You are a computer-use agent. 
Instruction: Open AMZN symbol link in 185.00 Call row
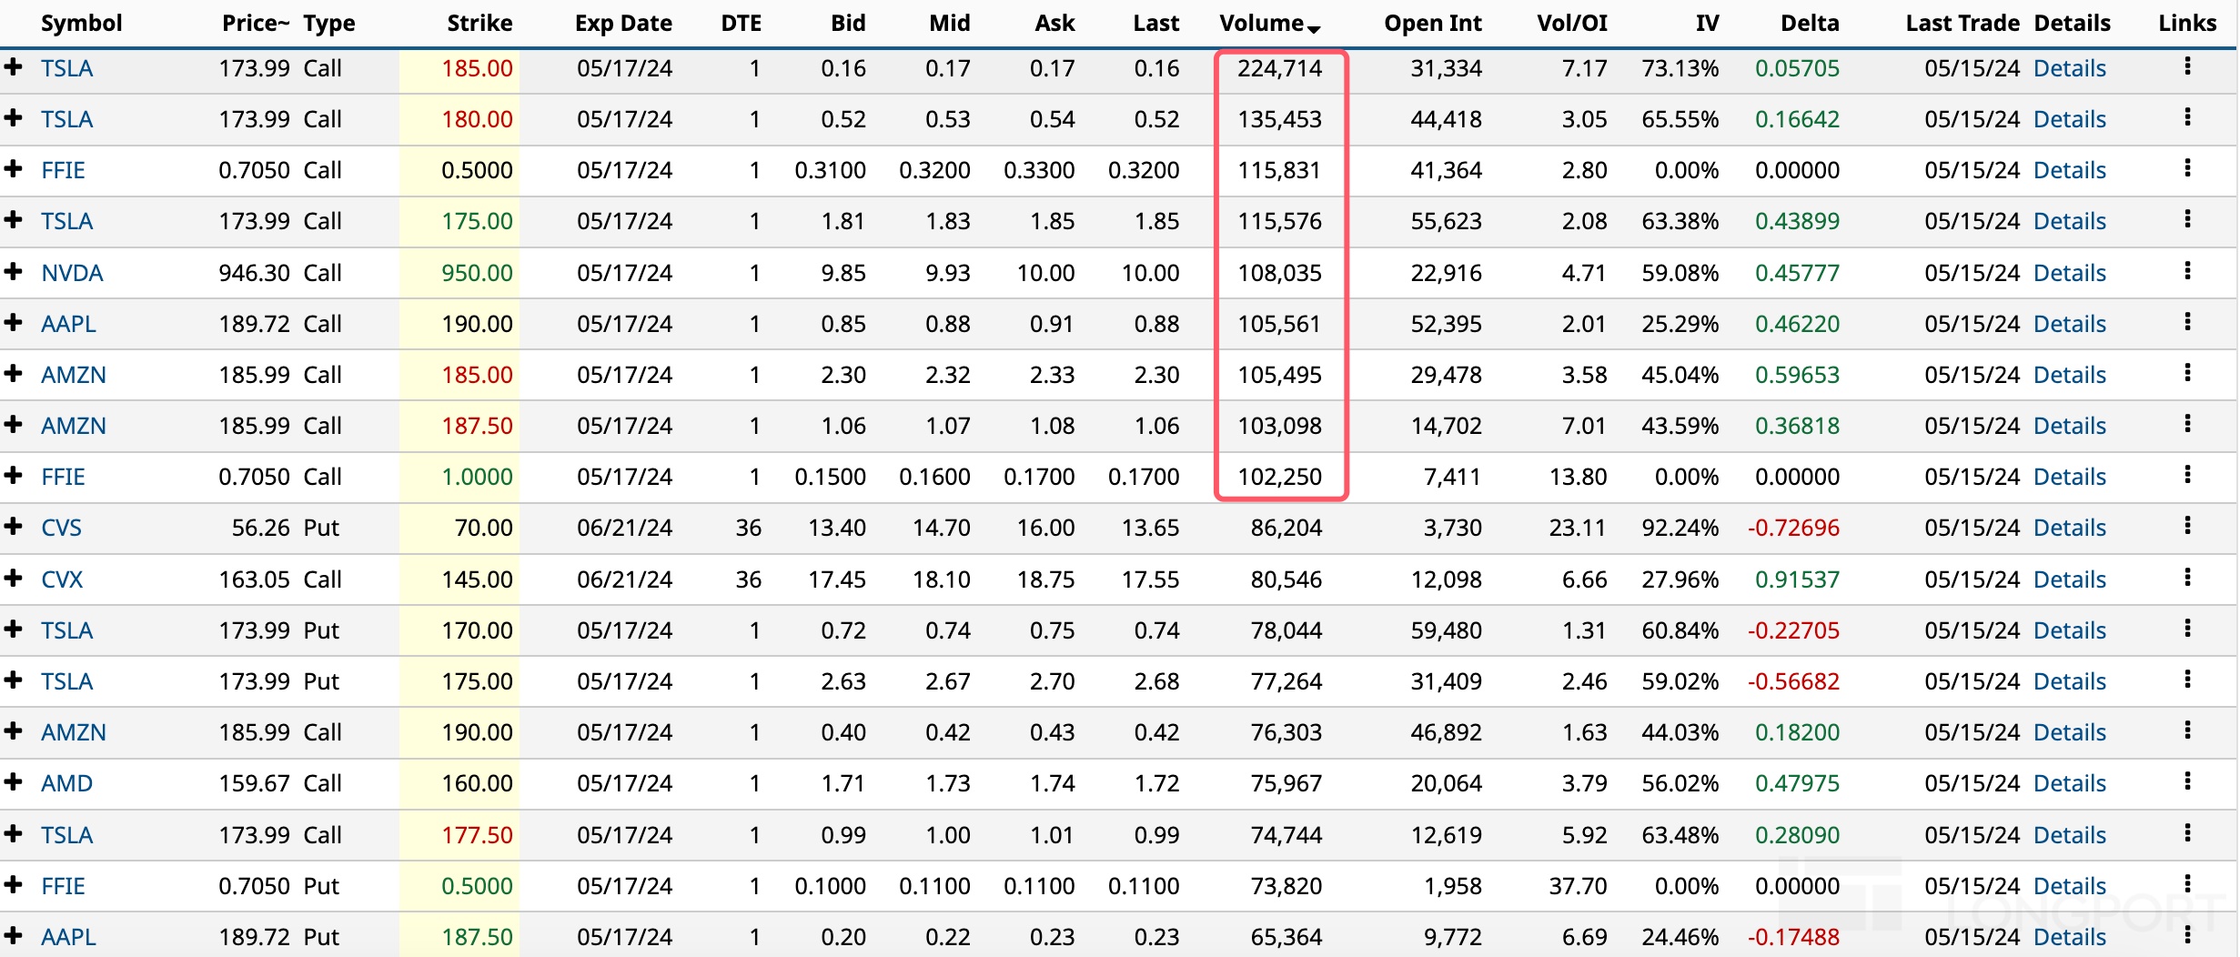pyautogui.click(x=74, y=375)
